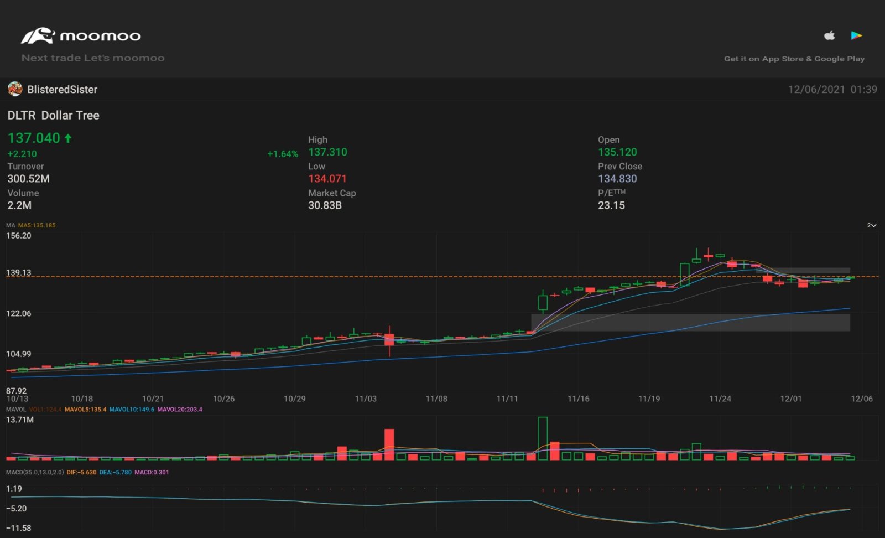Click the 10/18 date on the axis
This screenshot has width=885, height=538.
(82, 399)
